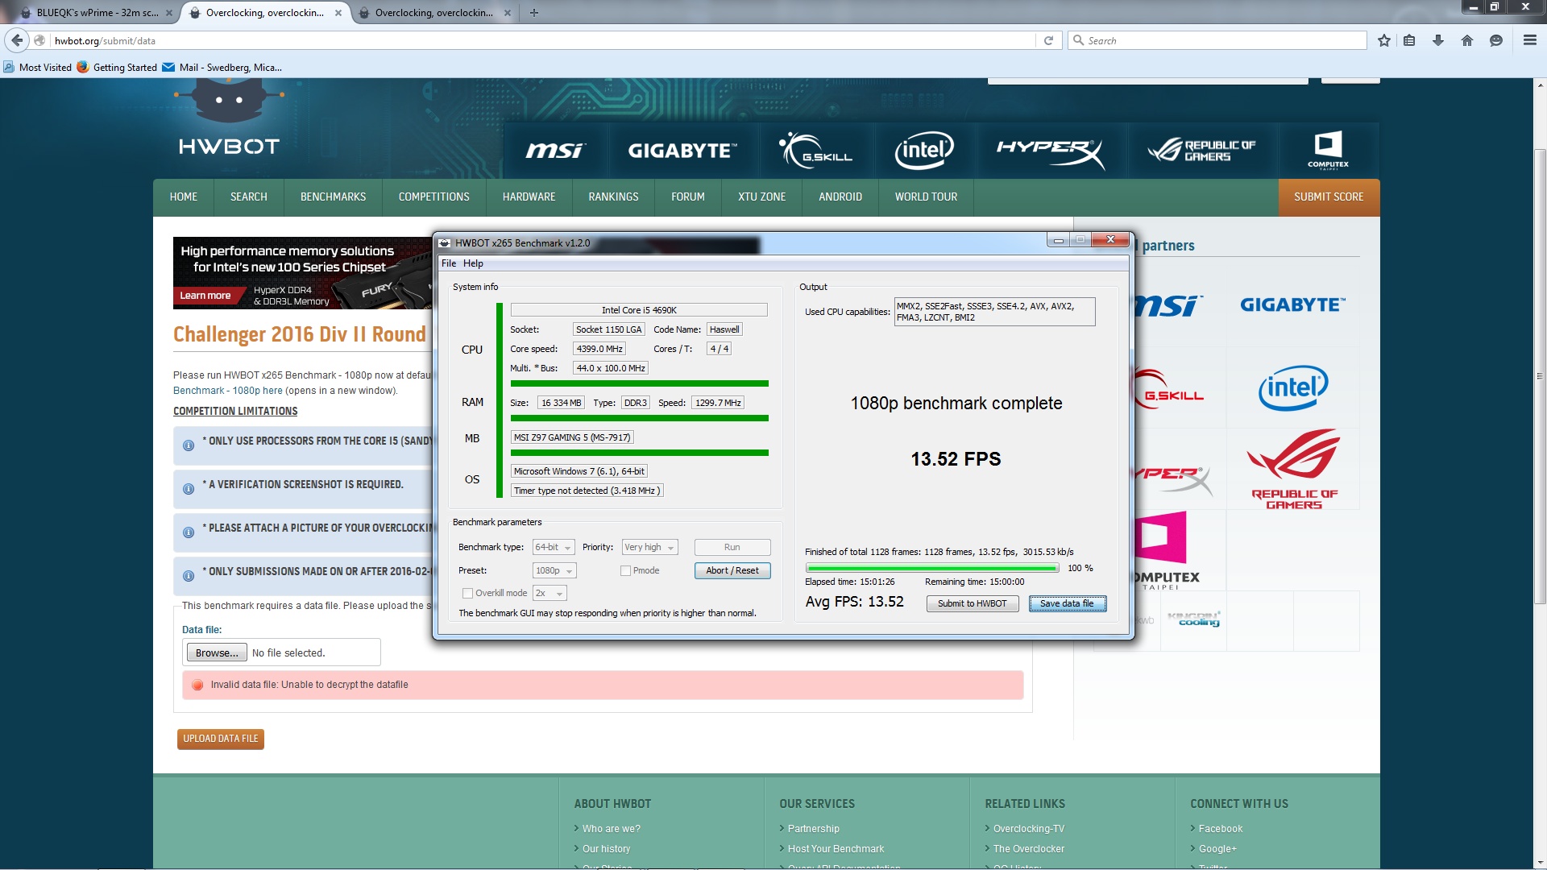
Task: Click info icon beside verification screenshot rule
Action: click(x=189, y=489)
